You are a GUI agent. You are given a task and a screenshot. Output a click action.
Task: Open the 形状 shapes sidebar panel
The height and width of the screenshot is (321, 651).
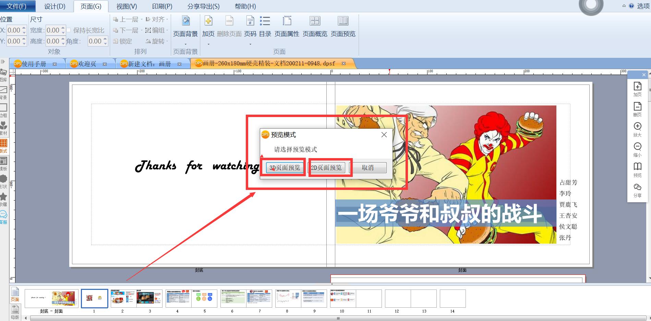click(3, 181)
